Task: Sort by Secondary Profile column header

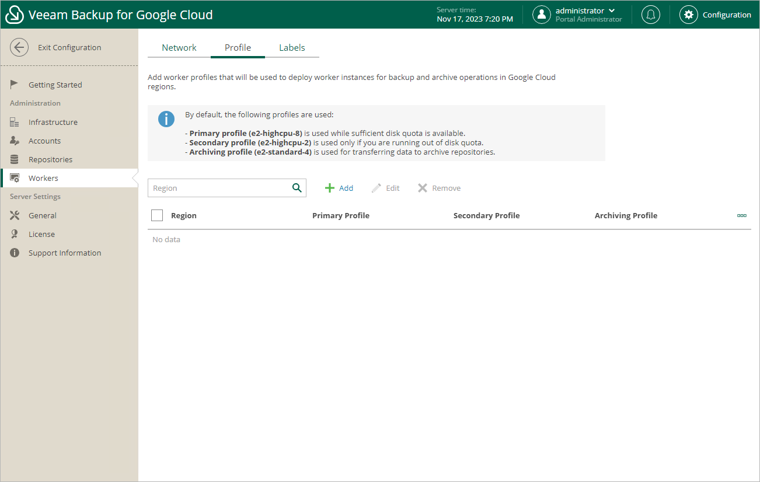Action: pyautogui.click(x=486, y=215)
